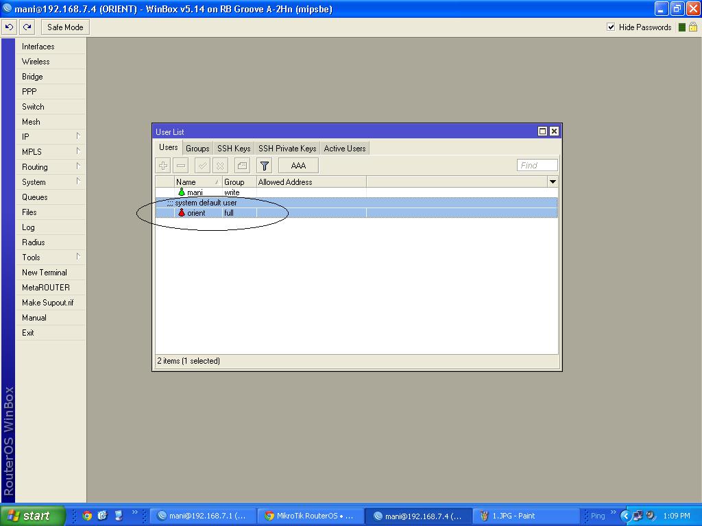
Task: Click the Enable (checkmark) button
Action: pyautogui.click(x=202, y=166)
